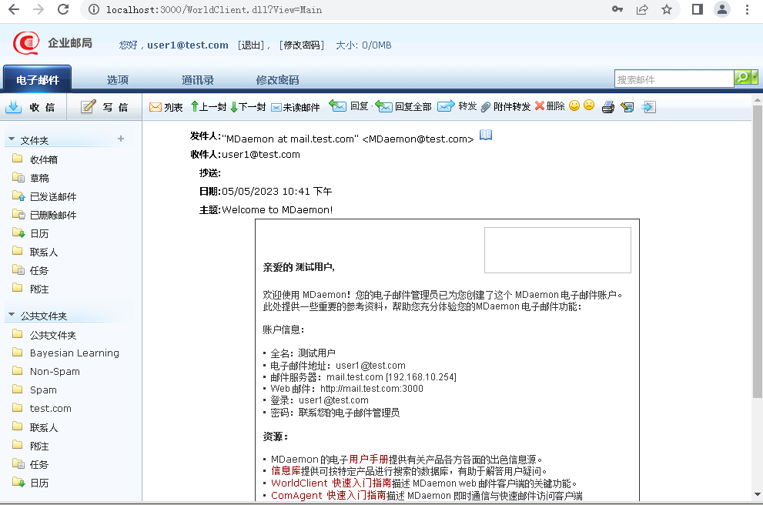The width and height of the screenshot is (763, 505).
Task: Go back in browser history
Action: [14, 10]
